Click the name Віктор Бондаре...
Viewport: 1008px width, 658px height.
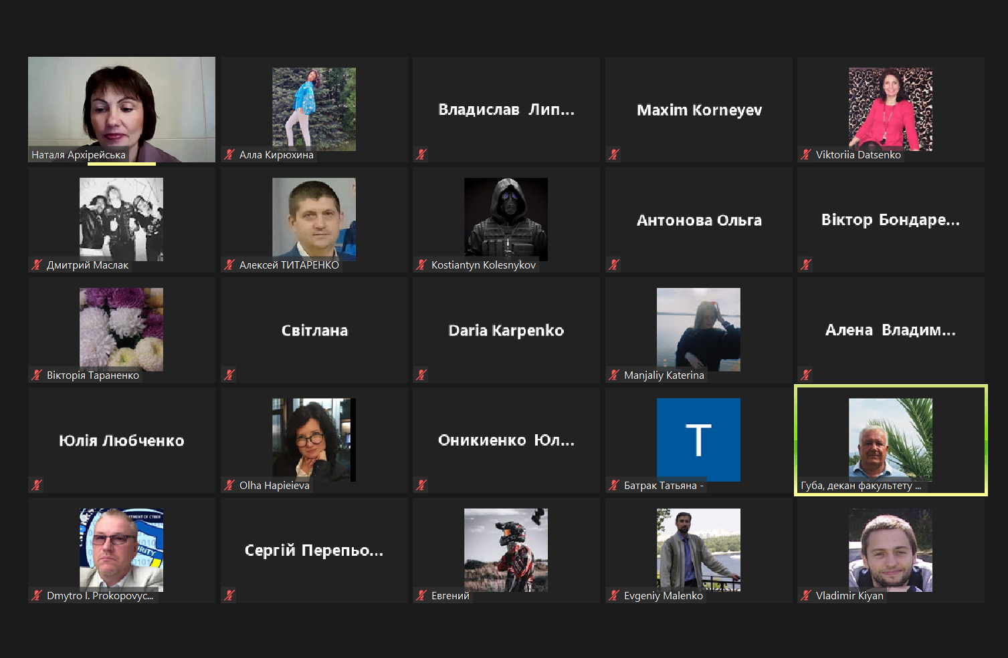tap(890, 220)
